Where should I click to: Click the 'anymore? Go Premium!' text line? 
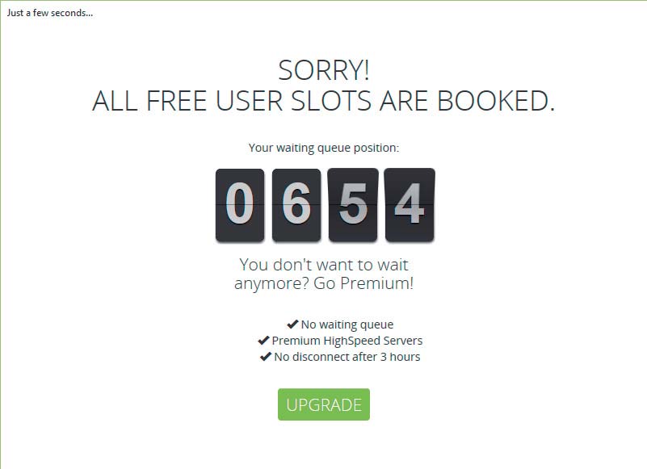(323, 283)
